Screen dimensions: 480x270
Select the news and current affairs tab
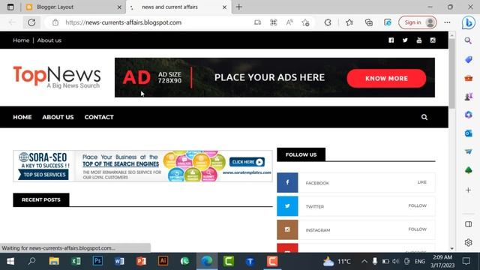[x=178, y=7]
